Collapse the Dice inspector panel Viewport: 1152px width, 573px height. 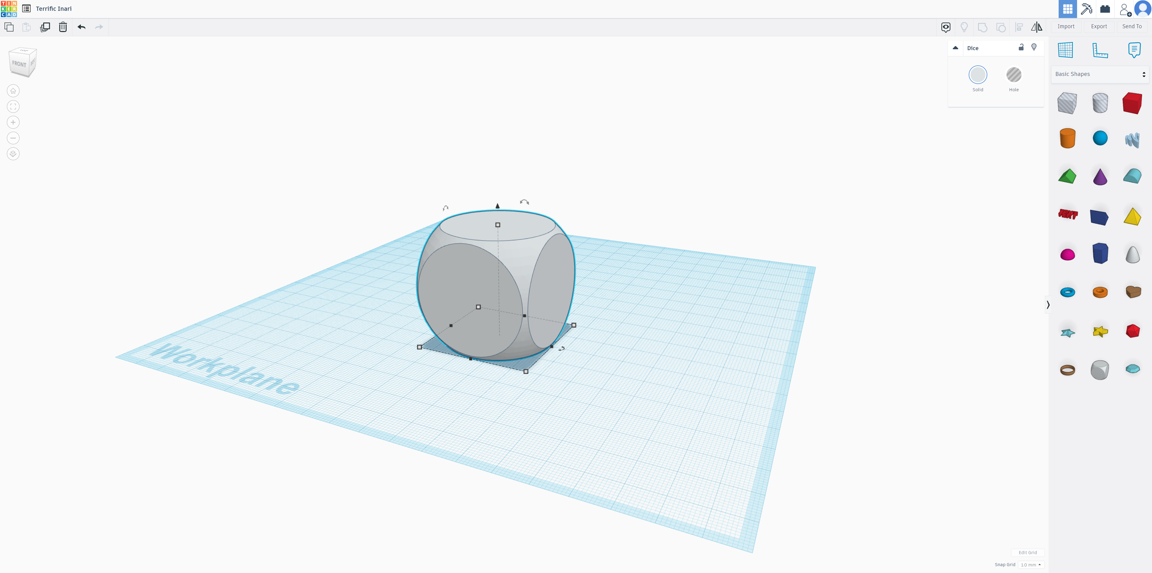[955, 47]
